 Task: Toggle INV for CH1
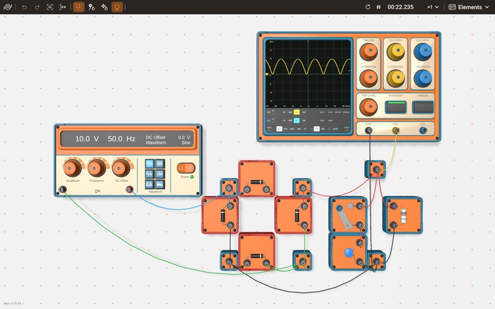304,112
